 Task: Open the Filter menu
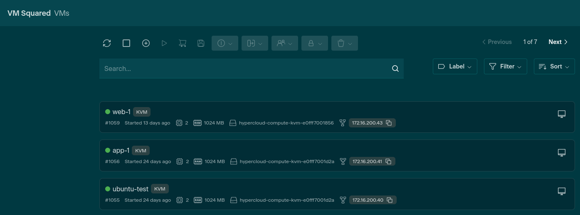[x=506, y=66]
